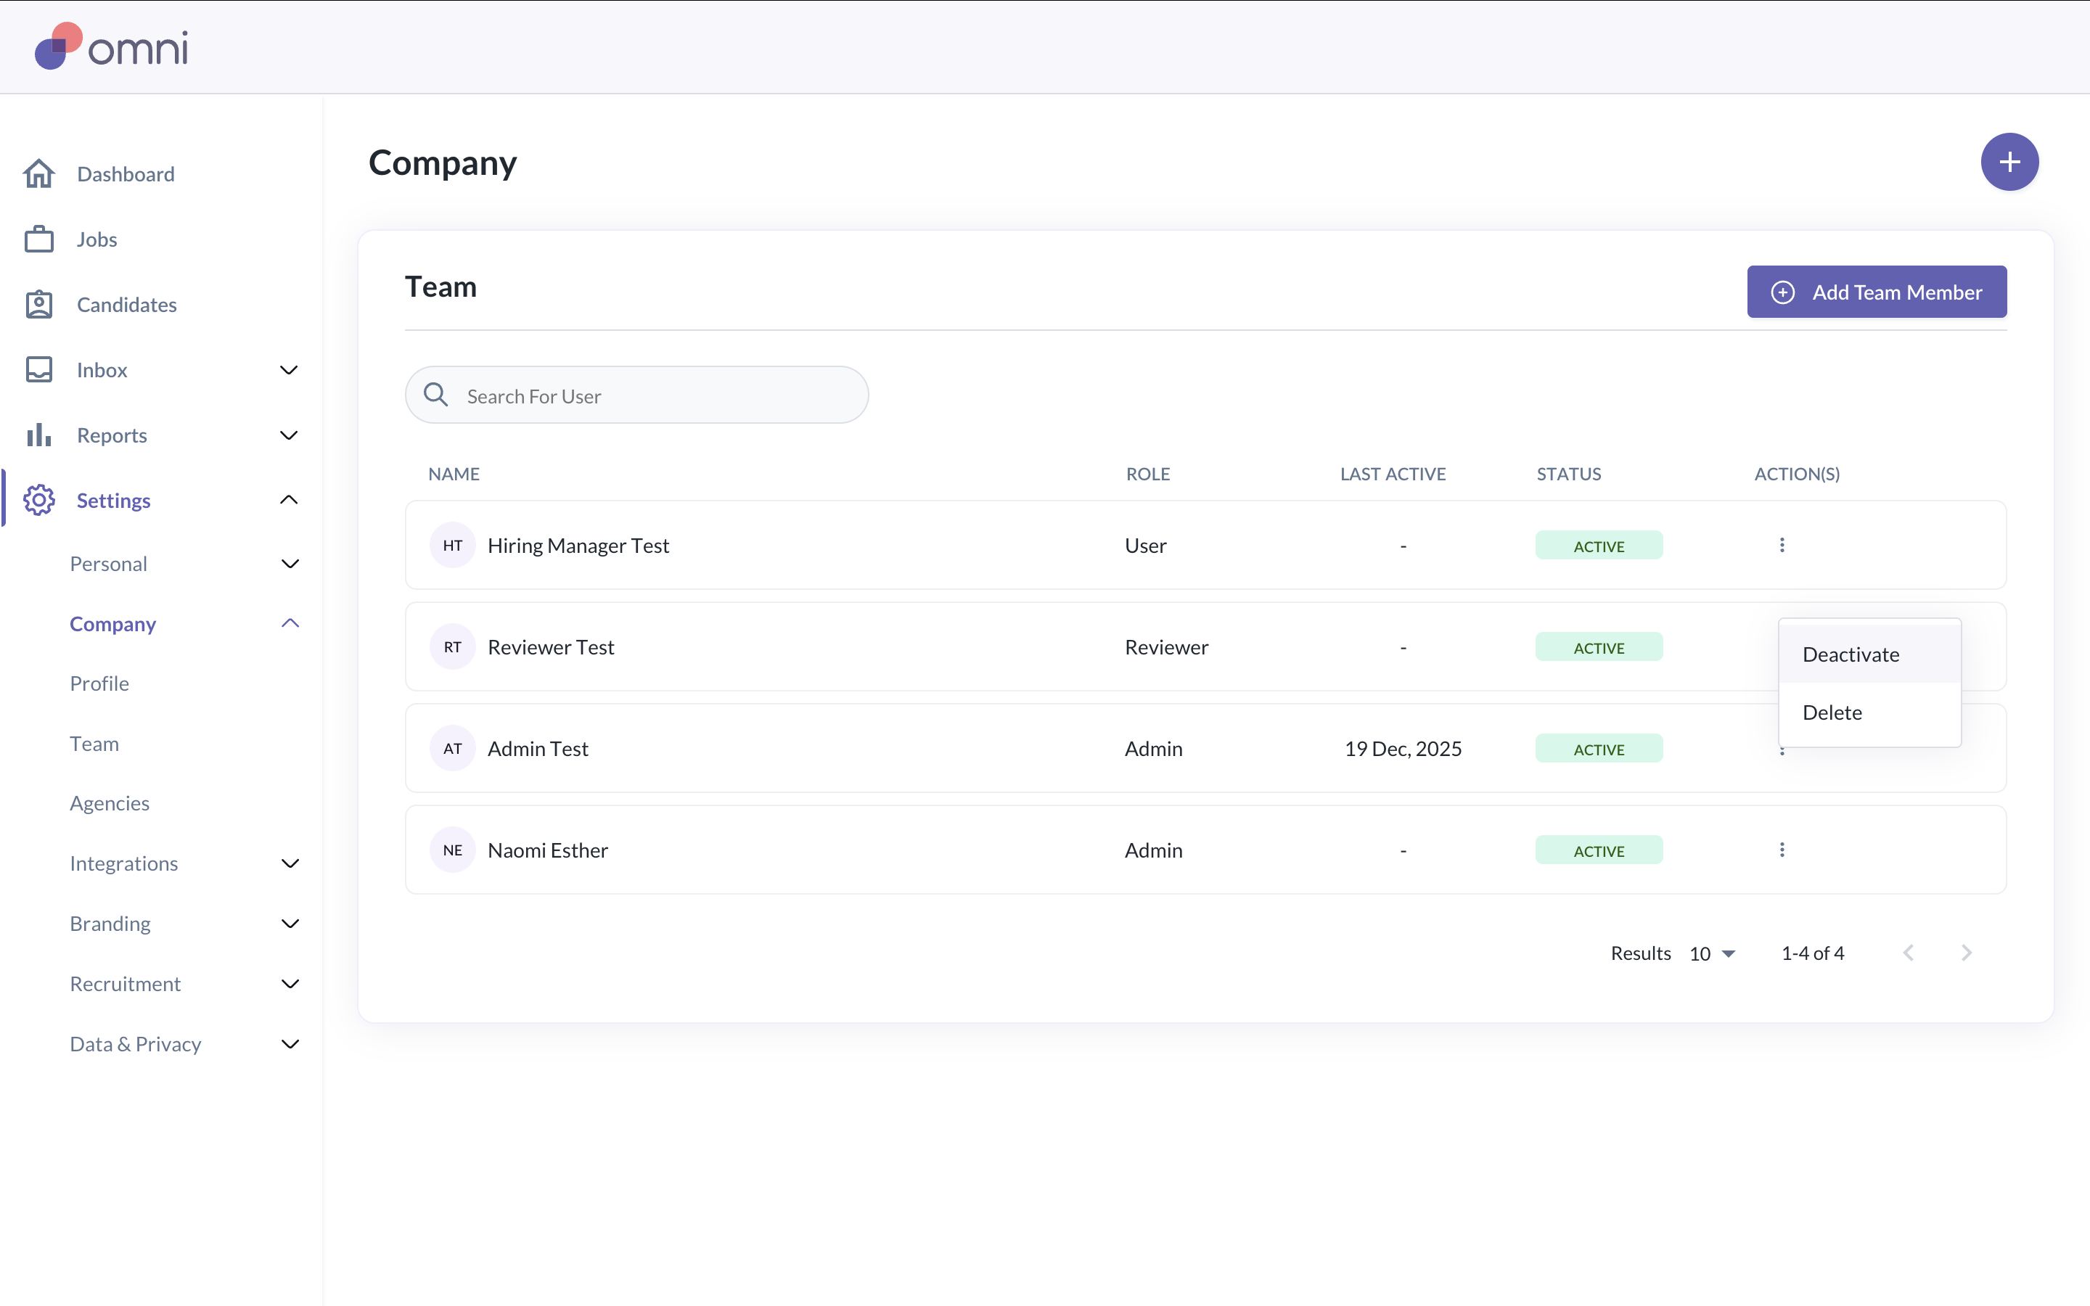
Task: Open the three-dot menu for Naomi Esther
Action: (1782, 850)
